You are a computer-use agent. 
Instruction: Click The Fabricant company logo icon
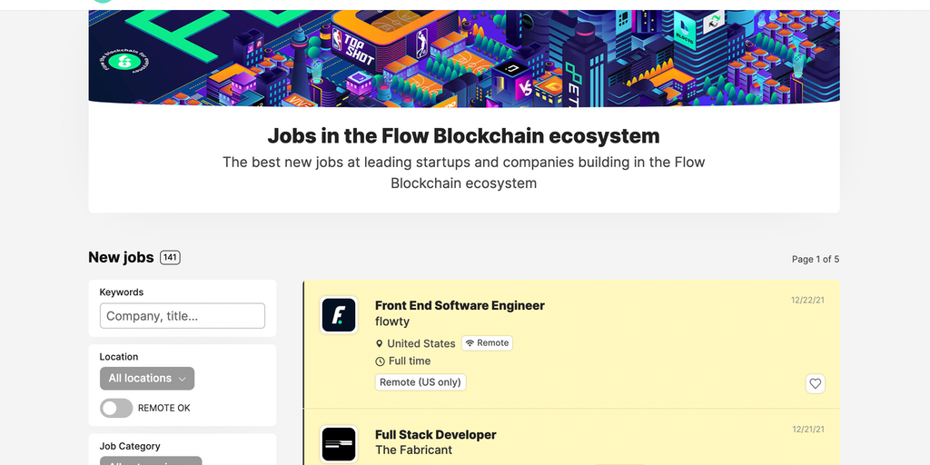pos(339,444)
